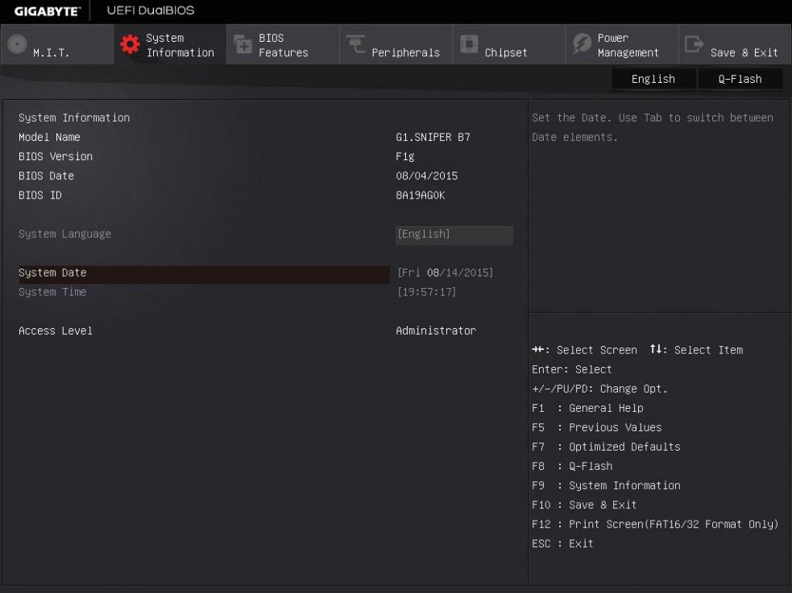This screenshot has width=792, height=593.
Task: Click the BIOS Features chip icon
Action: point(243,44)
